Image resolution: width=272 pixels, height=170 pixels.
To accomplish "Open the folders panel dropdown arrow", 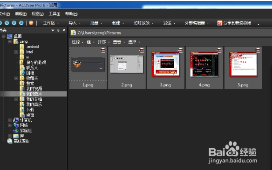I will click(x=53, y=30).
